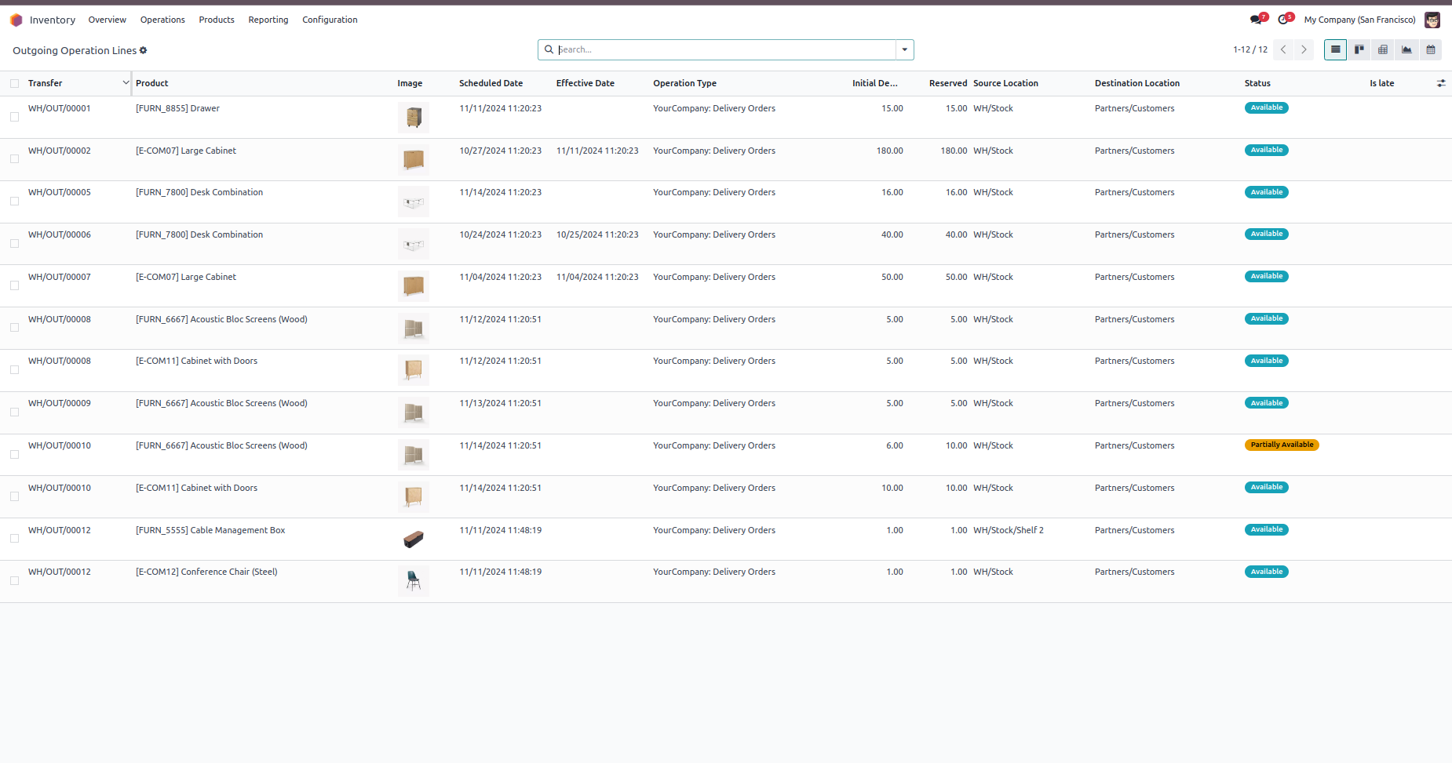Open the activities clock icon
The image size is (1452, 763).
[x=1283, y=20]
